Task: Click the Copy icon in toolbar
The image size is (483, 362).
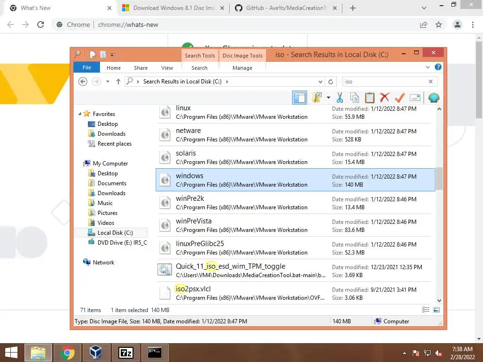Action: coord(355,98)
